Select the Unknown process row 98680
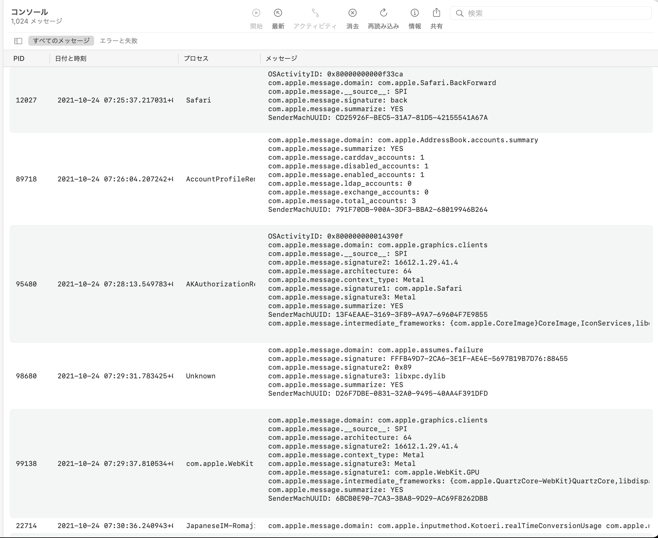 point(200,376)
